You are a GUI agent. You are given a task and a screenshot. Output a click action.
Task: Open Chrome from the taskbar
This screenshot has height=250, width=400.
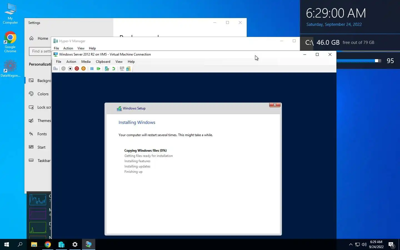(48, 244)
